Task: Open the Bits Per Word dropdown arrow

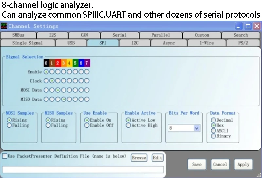Action: pyautogui.click(x=197, y=128)
